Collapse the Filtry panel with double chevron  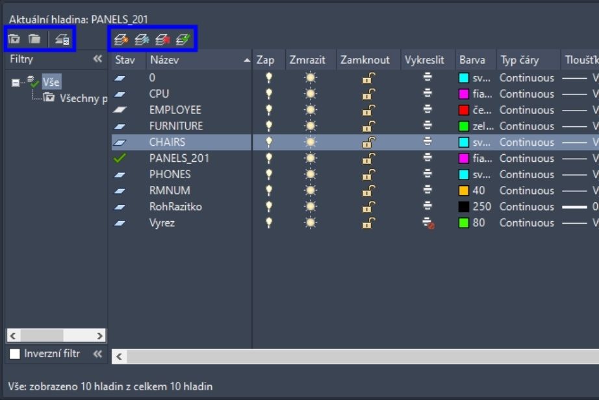97,59
